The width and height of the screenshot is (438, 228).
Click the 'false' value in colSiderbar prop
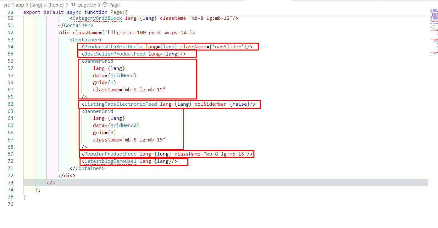[x=240, y=104]
